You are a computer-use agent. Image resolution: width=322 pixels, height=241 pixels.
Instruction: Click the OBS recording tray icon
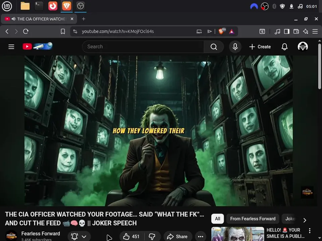pyautogui.click(x=265, y=7)
